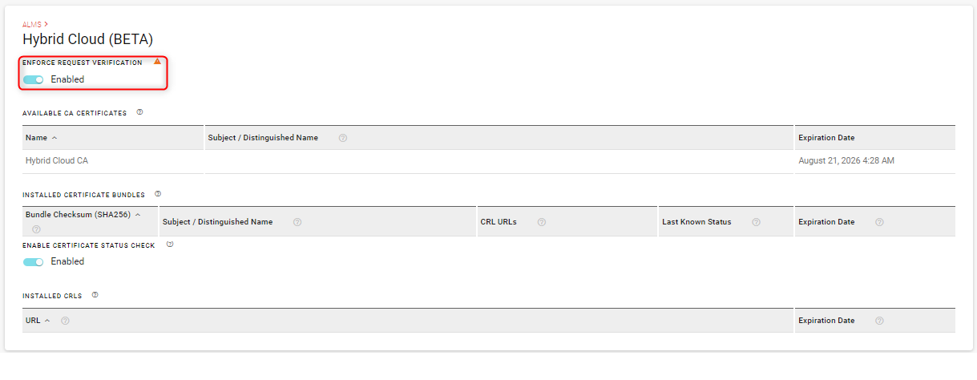Click the Last Known Status help icon
The height and width of the screenshot is (380, 977).
[x=756, y=222]
